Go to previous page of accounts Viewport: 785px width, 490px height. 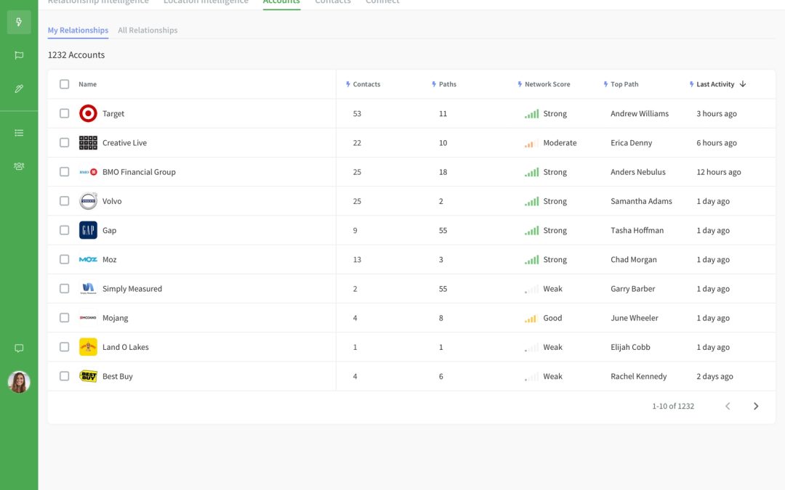tap(728, 406)
